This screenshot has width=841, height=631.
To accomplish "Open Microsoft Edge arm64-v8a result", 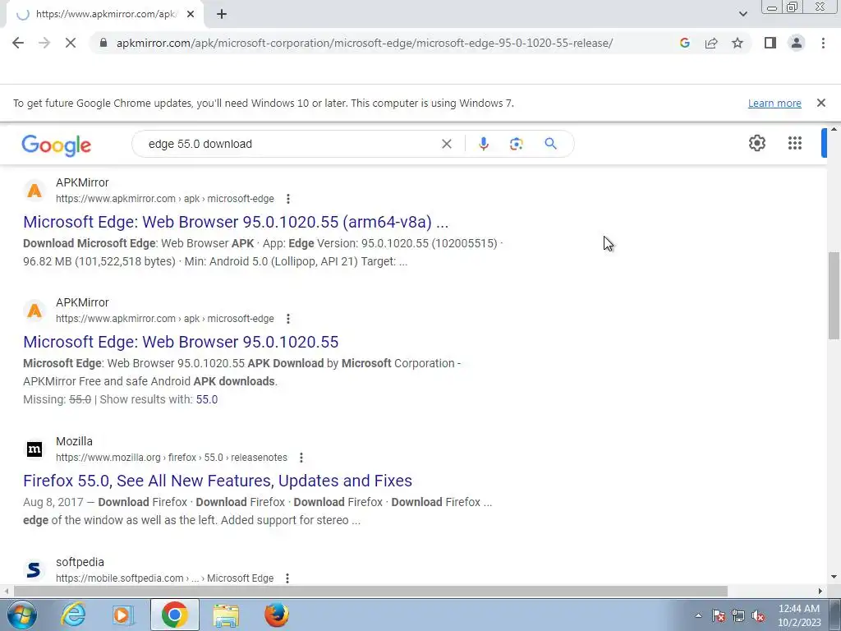I will tap(236, 222).
